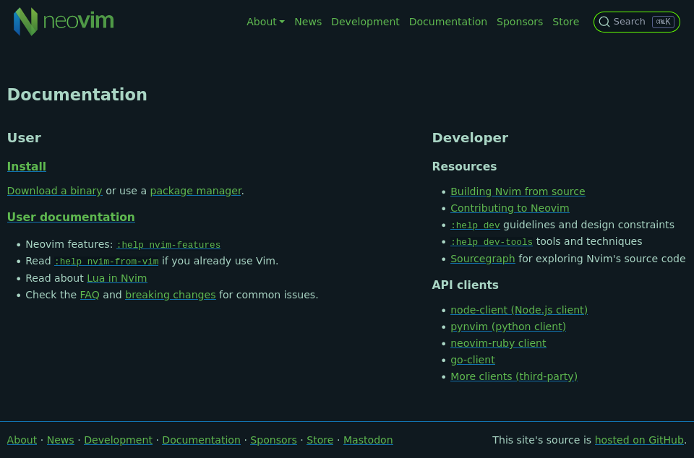
Task: Open the 'hosted on GitHub' link
Action: (639, 440)
